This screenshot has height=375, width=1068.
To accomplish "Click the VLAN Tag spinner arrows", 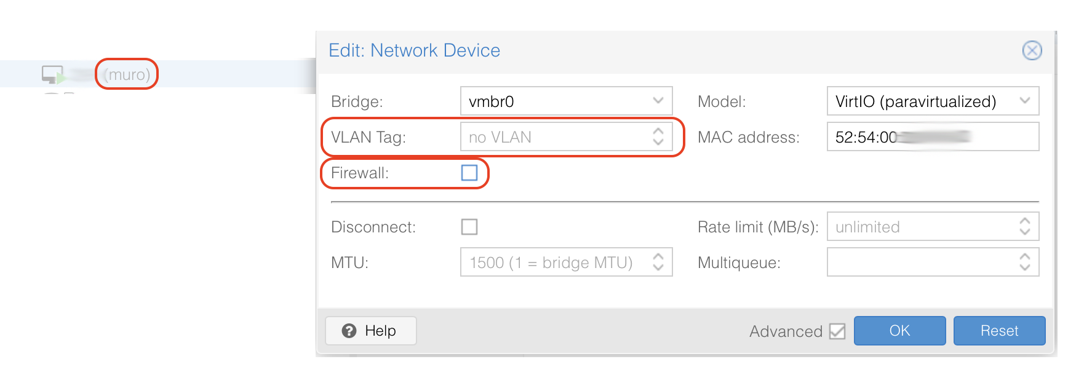I will click(658, 136).
